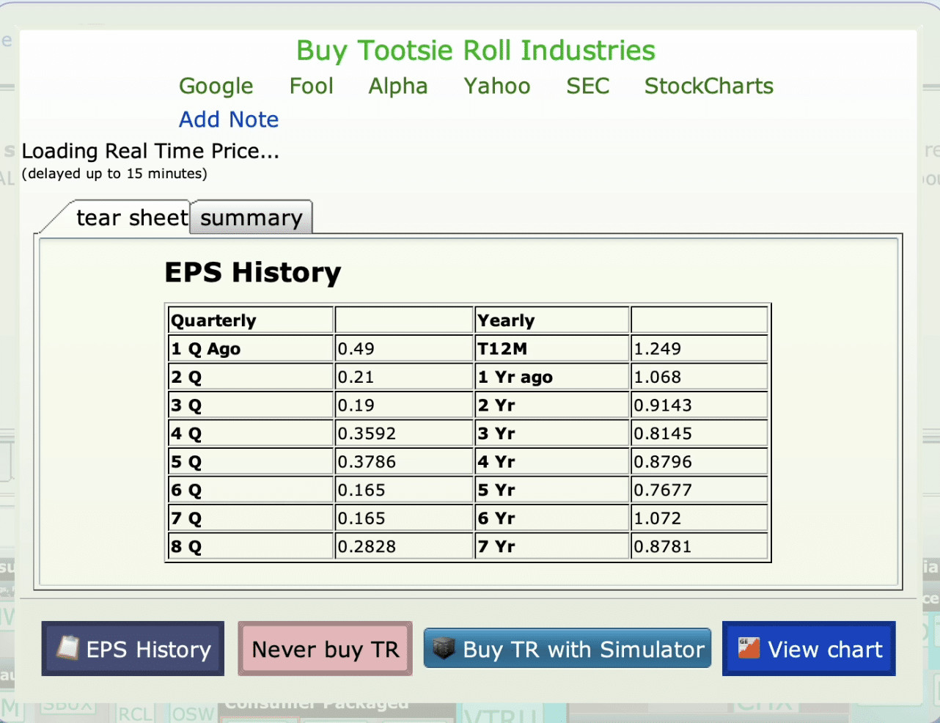Click Buy TR with Simulator button
Viewport: 940px width, 723px height.
[568, 649]
